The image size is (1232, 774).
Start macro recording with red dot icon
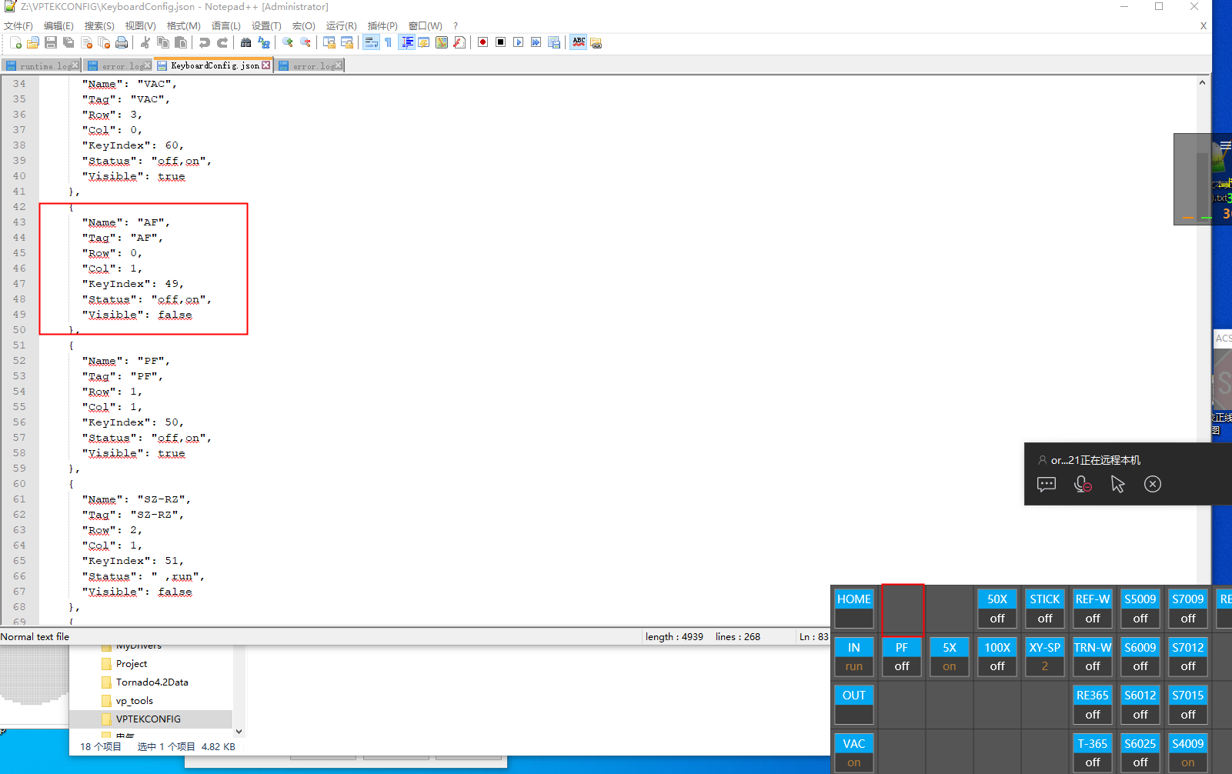pos(482,42)
